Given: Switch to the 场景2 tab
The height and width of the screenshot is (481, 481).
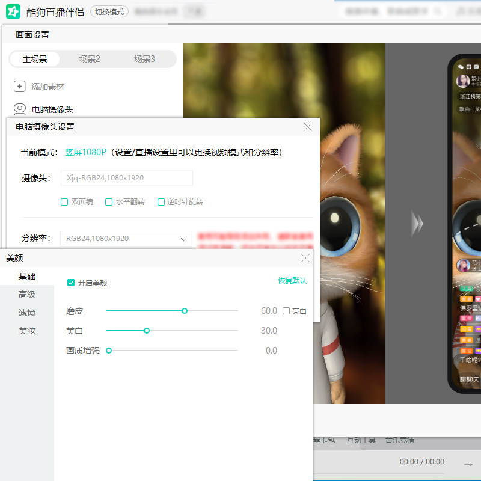Looking at the screenshot, I should click(x=90, y=59).
